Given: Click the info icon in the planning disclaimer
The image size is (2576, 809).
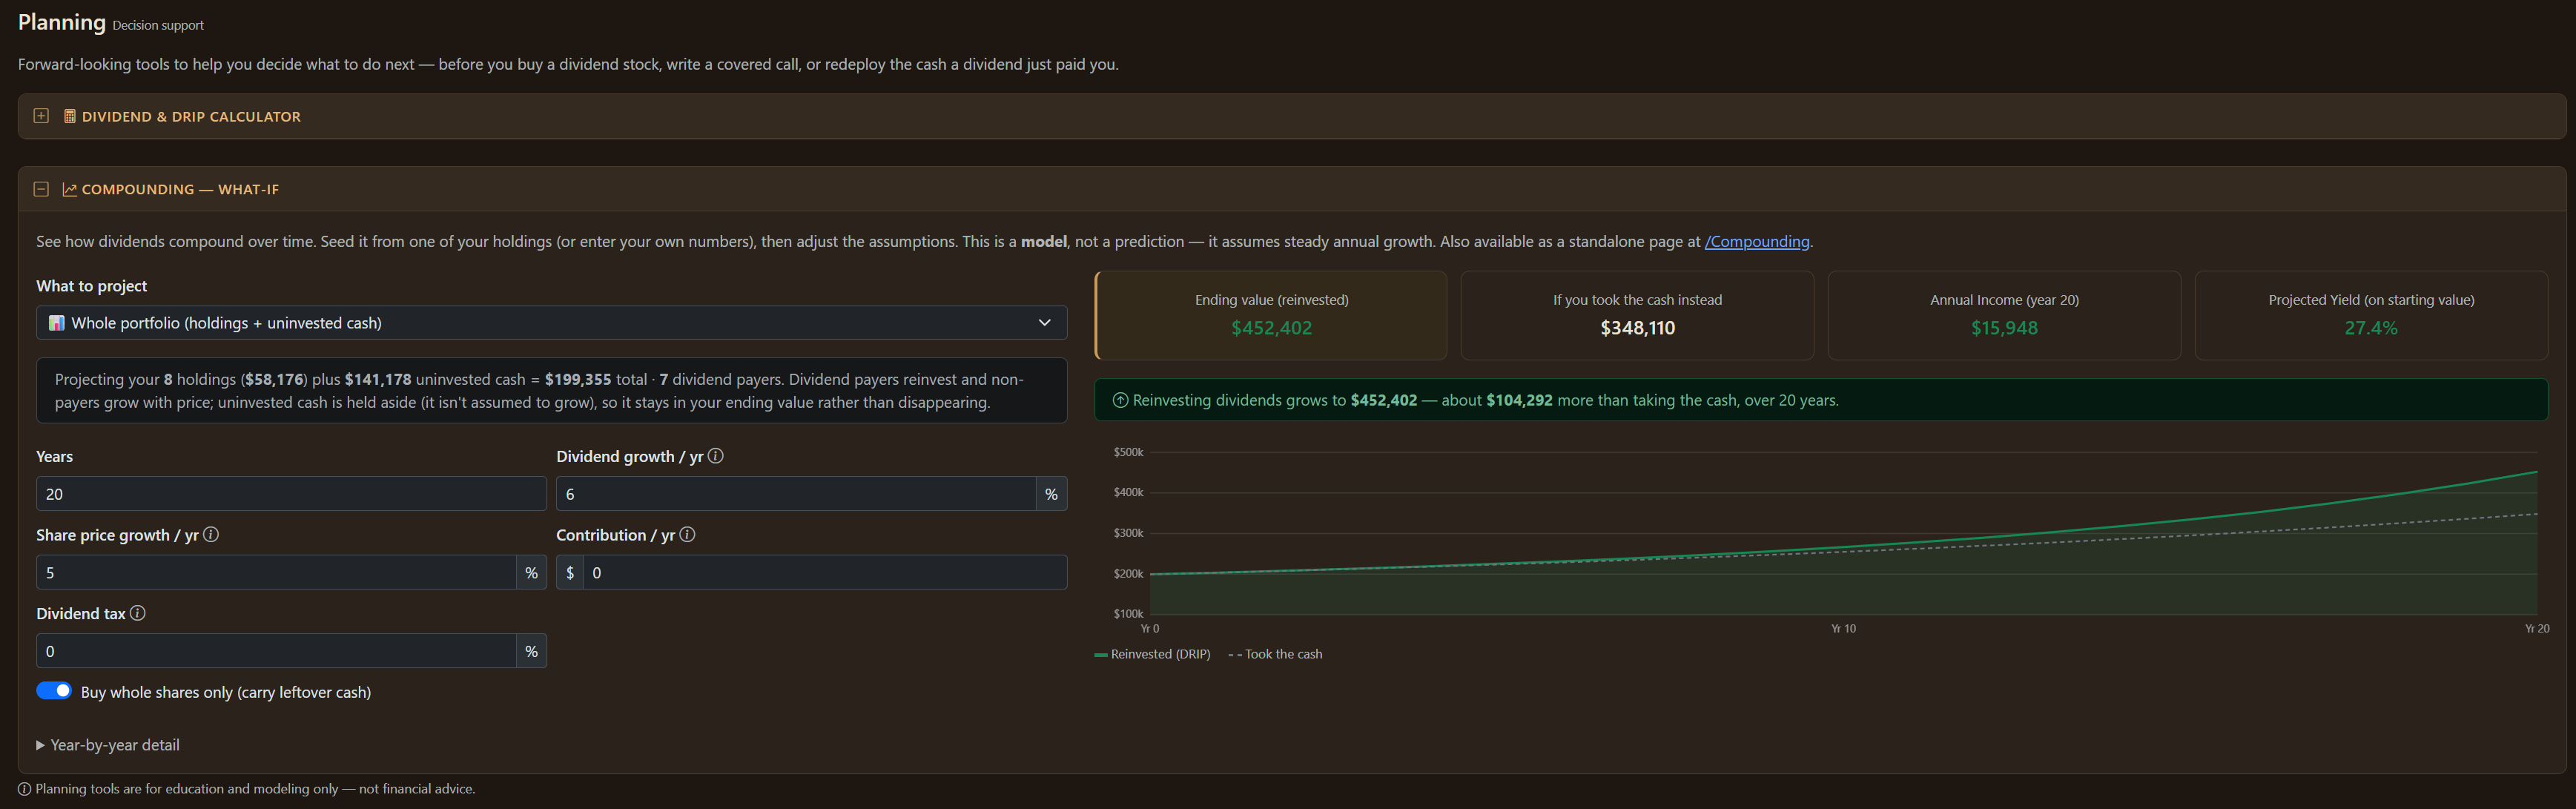Looking at the screenshot, I should (25, 789).
